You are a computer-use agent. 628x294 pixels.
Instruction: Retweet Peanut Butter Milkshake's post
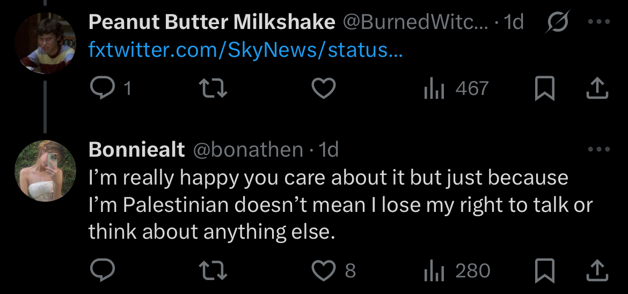pyautogui.click(x=214, y=88)
